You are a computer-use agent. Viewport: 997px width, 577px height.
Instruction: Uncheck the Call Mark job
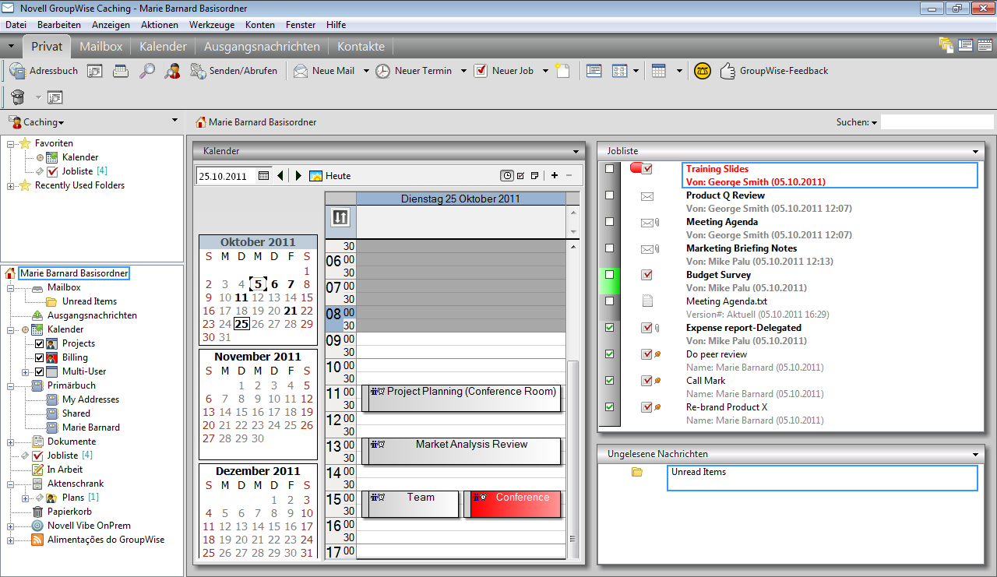coord(610,381)
